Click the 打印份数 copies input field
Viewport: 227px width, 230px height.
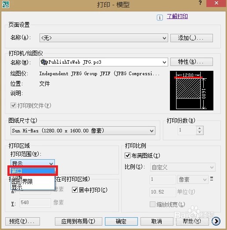(x=187, y=130)
